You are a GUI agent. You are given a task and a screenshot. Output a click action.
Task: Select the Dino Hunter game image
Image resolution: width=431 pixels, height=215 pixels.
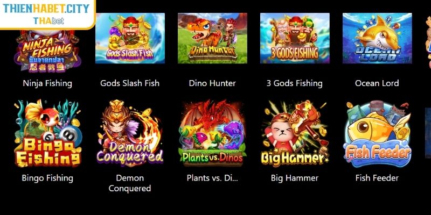[212, 38]
